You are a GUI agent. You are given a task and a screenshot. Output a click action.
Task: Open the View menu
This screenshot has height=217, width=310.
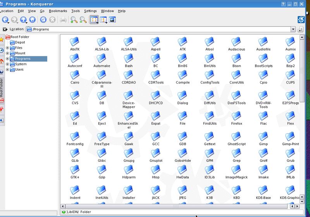point(32,11)
